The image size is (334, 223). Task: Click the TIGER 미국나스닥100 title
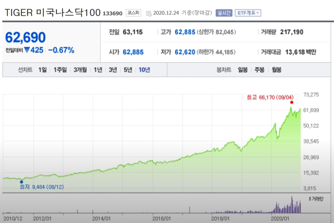pyautogui.click(x=52, y=13)
